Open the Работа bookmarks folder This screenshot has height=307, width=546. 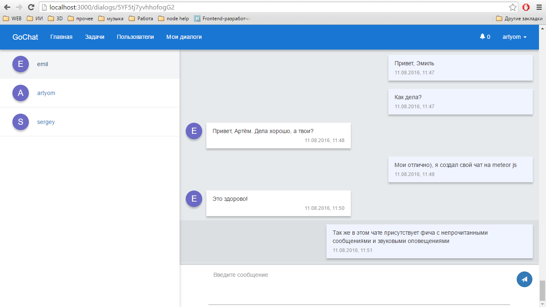pyautogui.click(x=141, y=19)
